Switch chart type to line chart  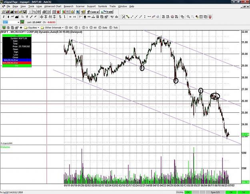pyautogui.click(x=12, y=17)
